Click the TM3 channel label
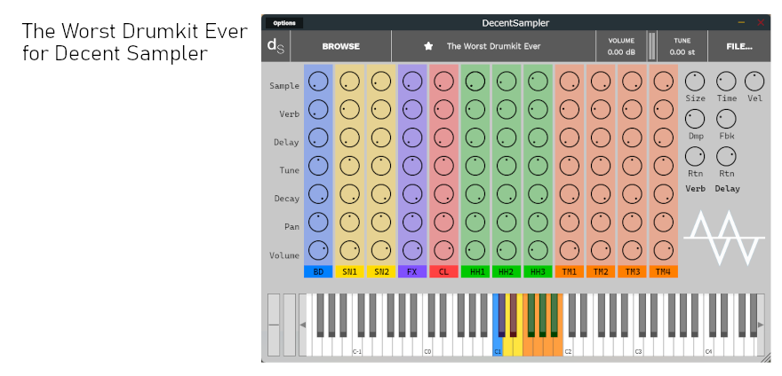Viewport: 782px width, 376px height. coord(632,272)
